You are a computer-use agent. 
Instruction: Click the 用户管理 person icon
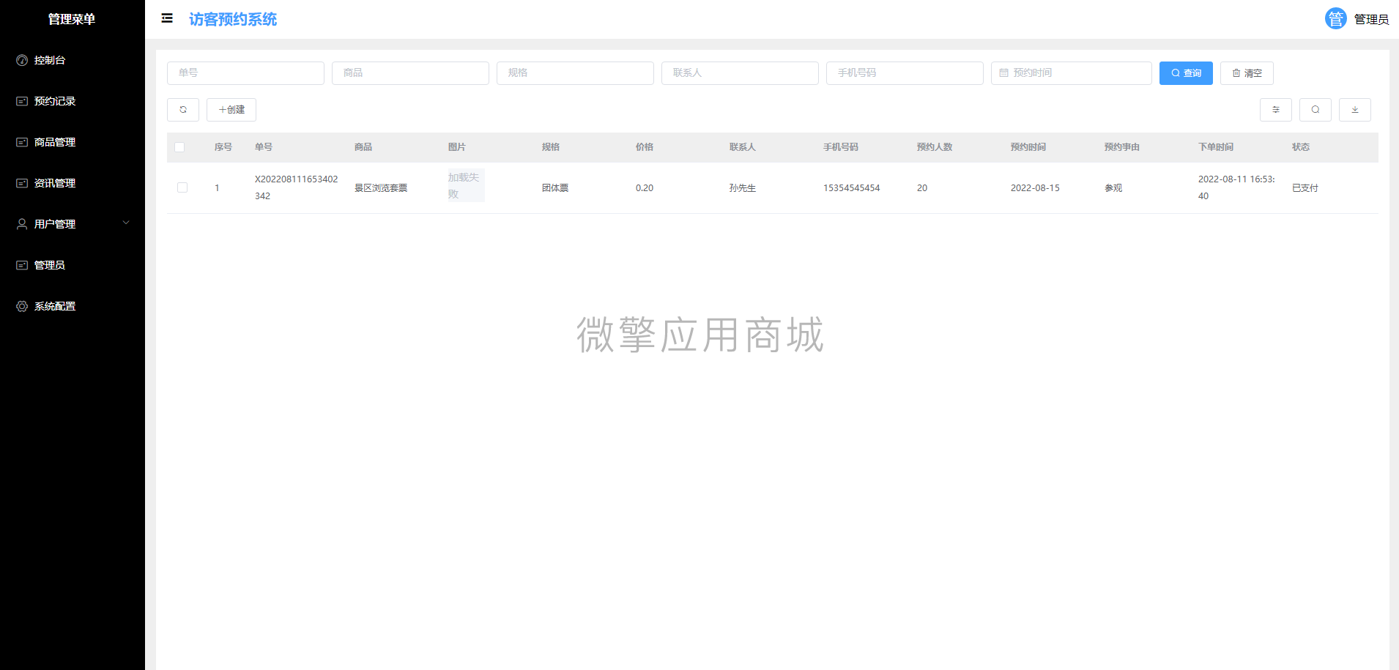click(x=22, y=224)
